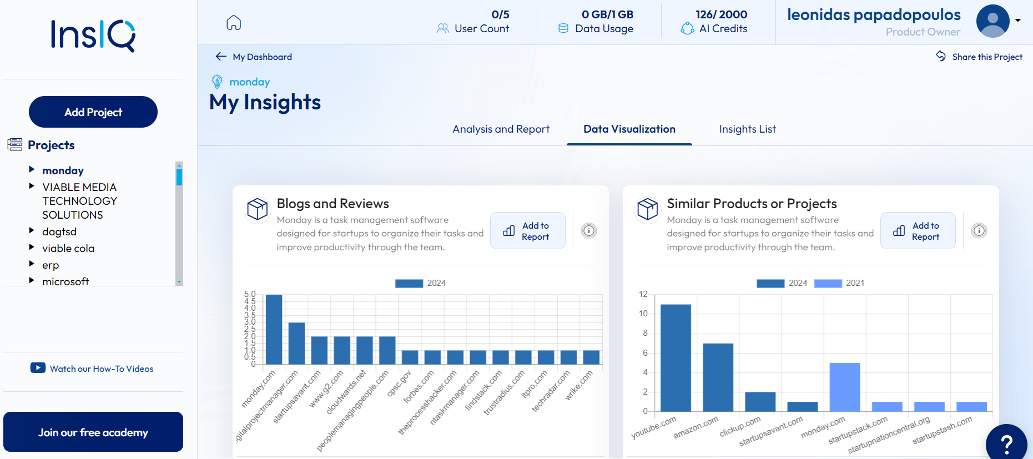This screenshot has width=1033, height=459.
Task: Select the microsoft project name
Action: tap(65, 281)
